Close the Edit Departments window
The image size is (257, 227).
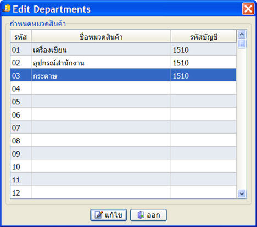[248, 9]
